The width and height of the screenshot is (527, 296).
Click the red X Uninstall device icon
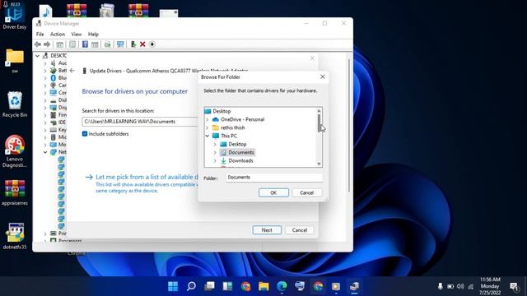click(142, 44)
